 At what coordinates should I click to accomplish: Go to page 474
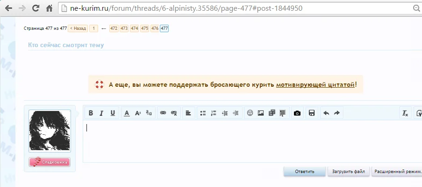click(x=134, y=28)
